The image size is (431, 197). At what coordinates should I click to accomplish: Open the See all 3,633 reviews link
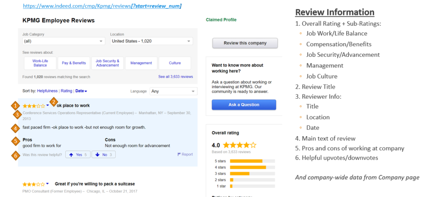tap(176, 77)
